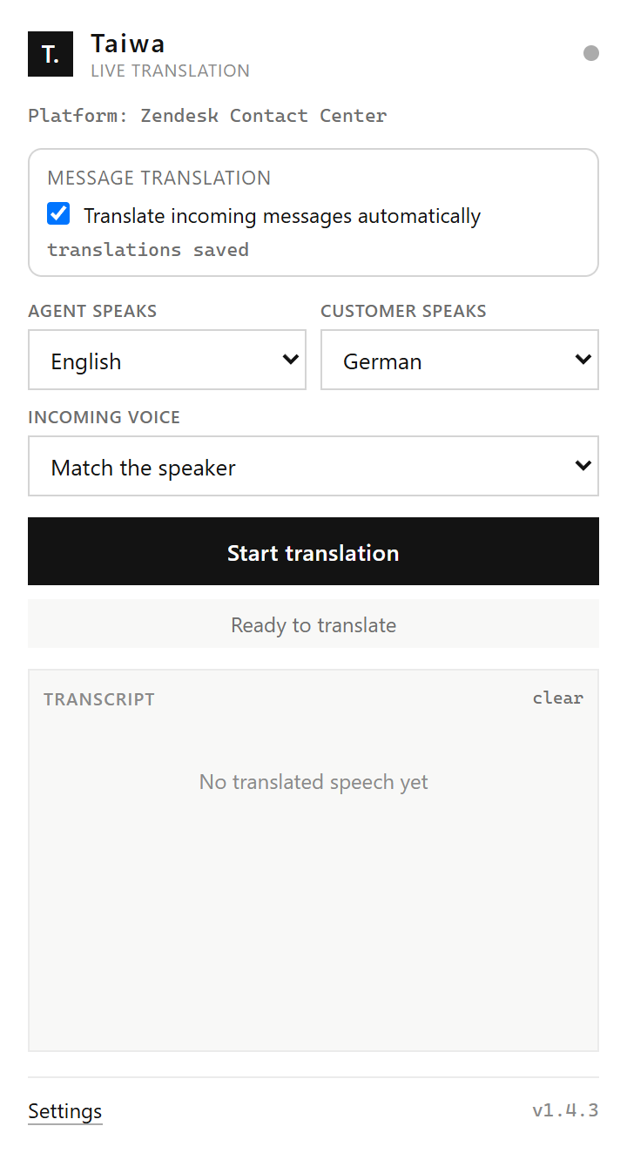Image resolution: width=627 pixels, height=1153 pixels.
Task: Click the Ready to translate status bar
Action: (313, 624)
